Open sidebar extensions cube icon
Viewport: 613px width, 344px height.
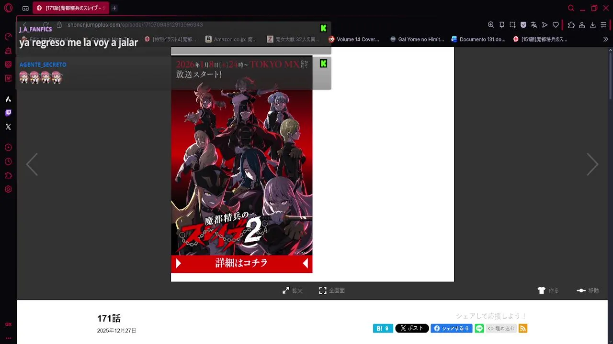[x=8, y=175]
